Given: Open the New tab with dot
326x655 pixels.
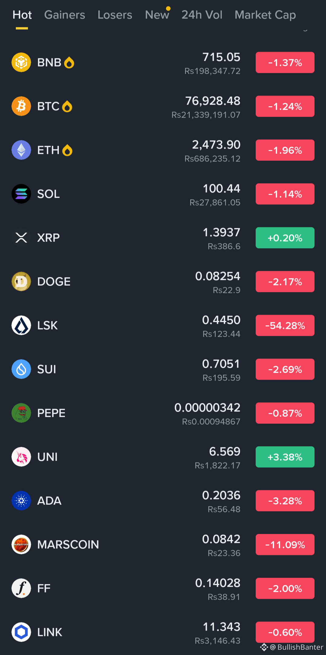Looking at the screenshot, I should [157, 15].
